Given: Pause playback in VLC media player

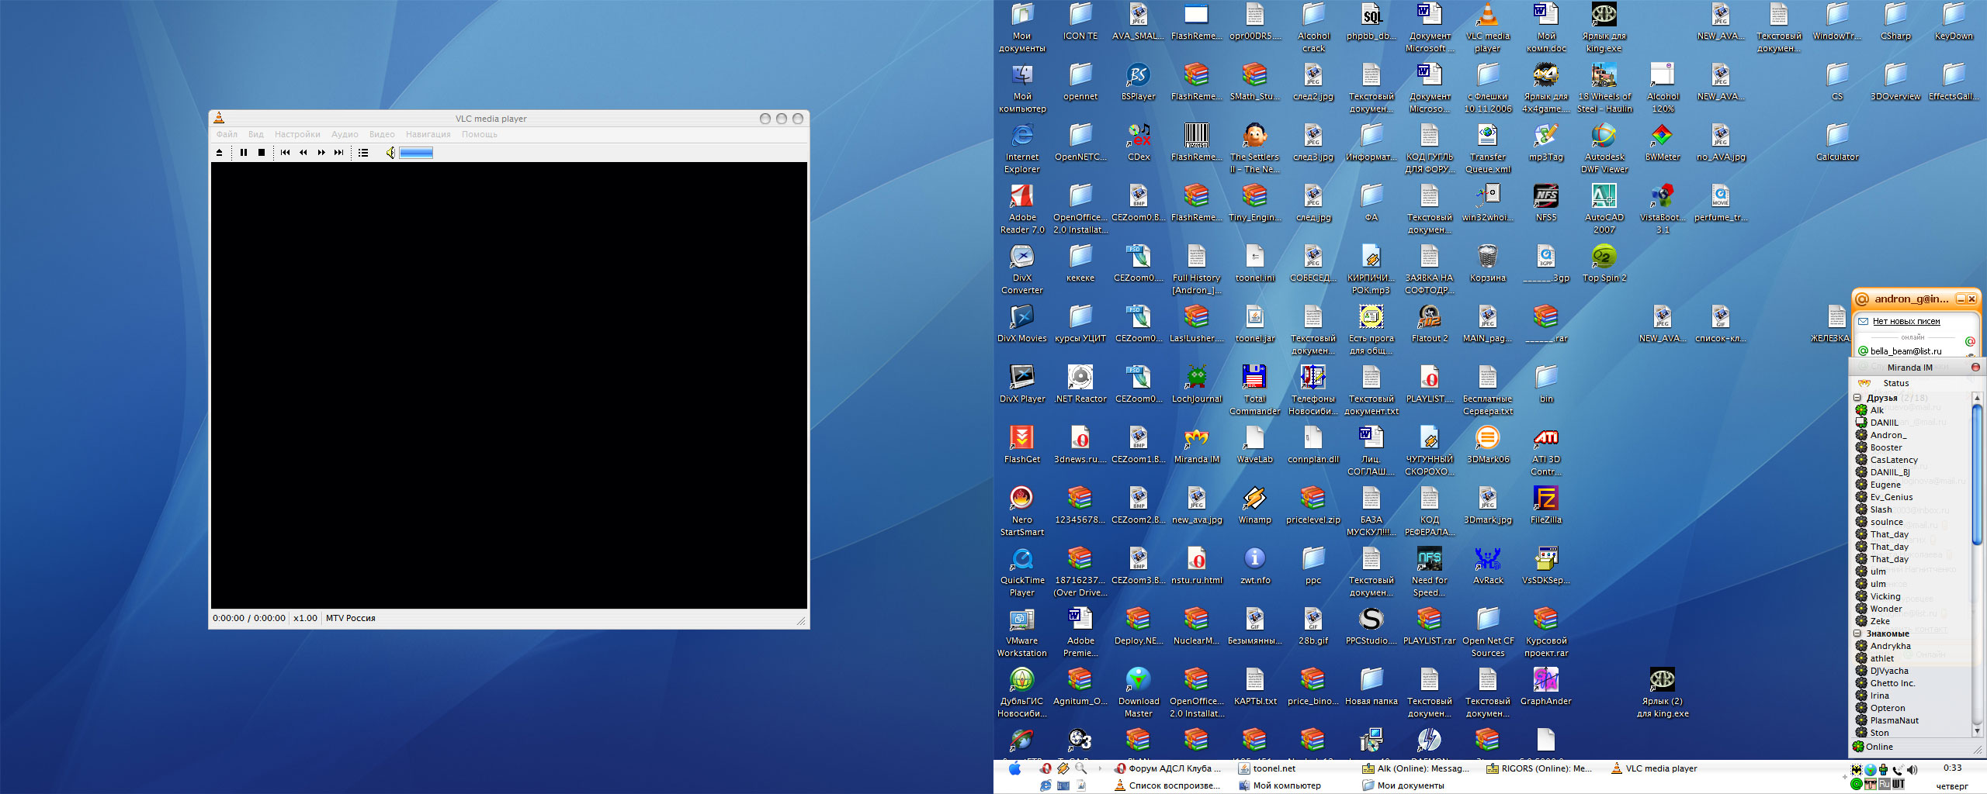Looking at the screenshot, I should point(244,153).
